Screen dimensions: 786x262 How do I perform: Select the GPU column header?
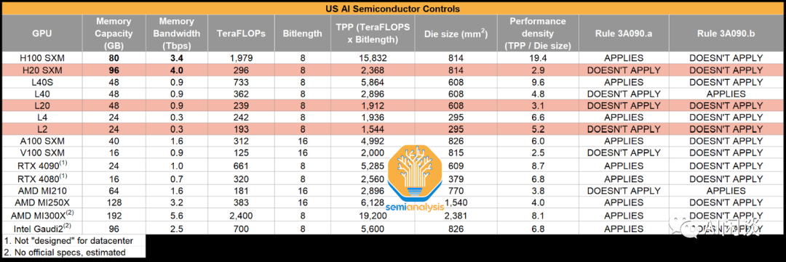click(41, 33)
